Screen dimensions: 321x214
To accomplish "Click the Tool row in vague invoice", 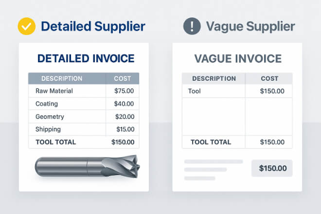I will [237, 91].
